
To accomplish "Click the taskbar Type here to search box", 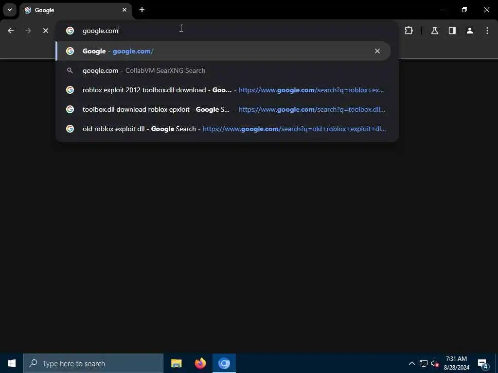I will pyautogui.click(x=93, y=363).
